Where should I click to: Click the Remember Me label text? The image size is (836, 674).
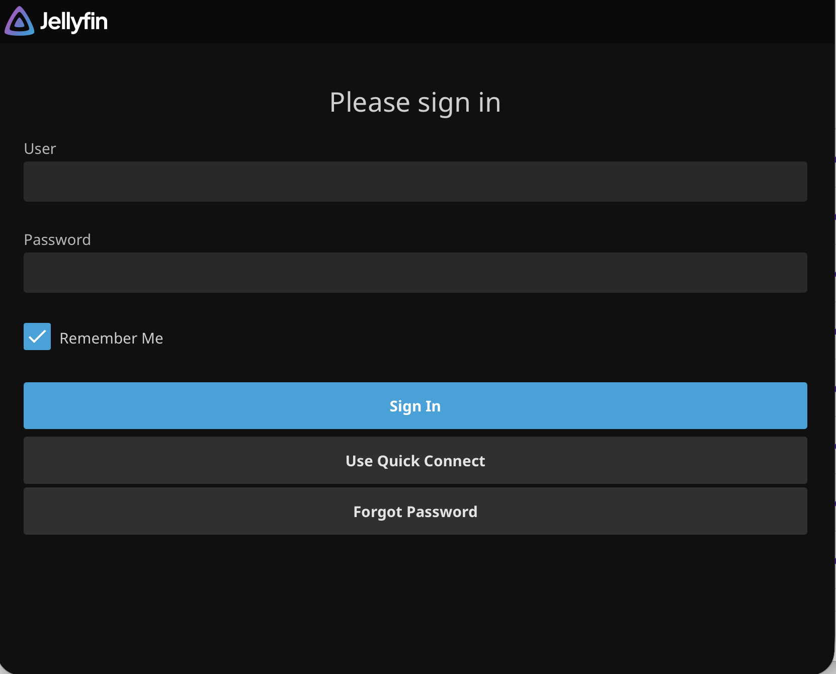point(111,338)
